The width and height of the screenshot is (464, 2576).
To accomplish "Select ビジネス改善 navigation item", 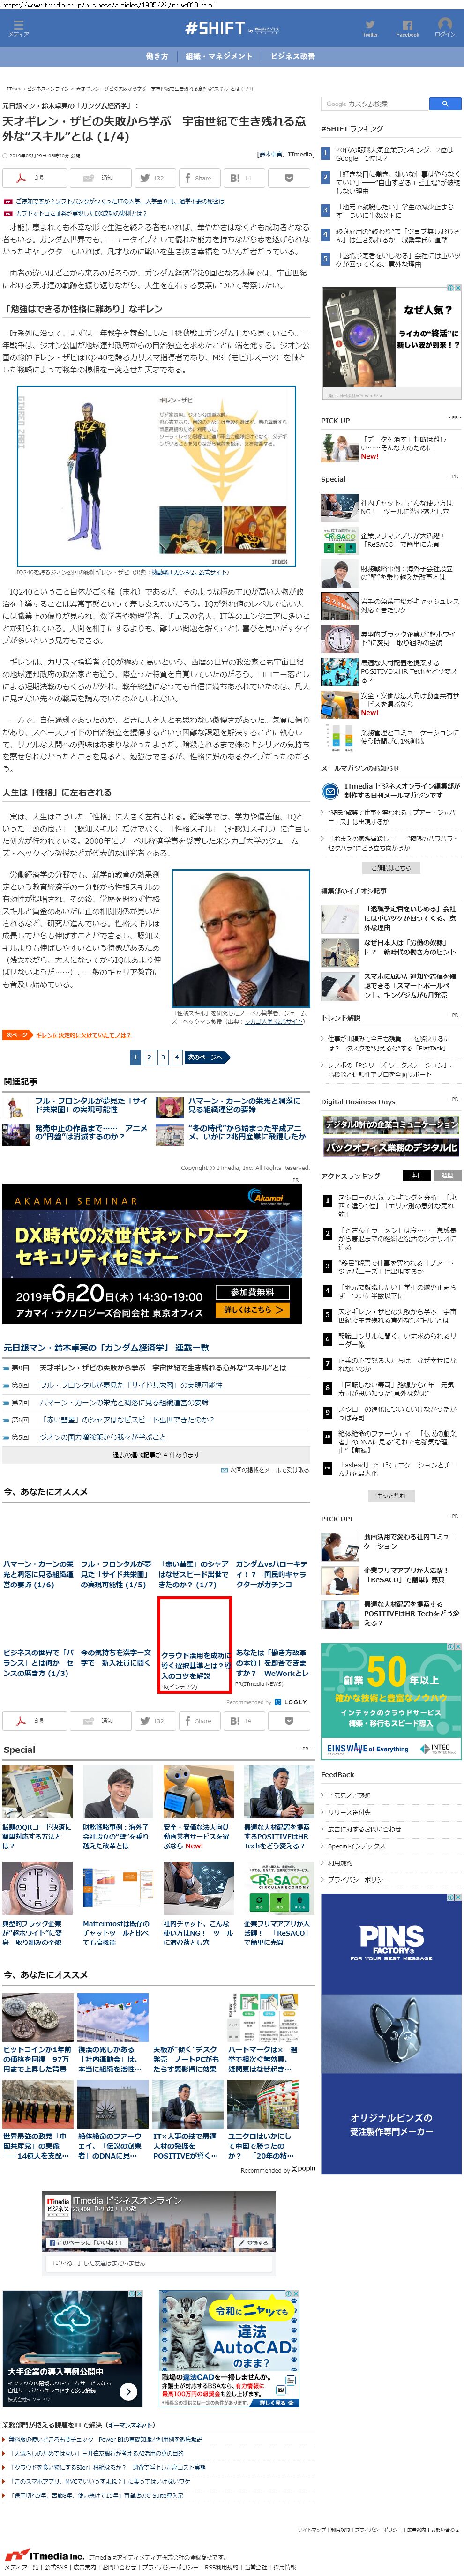I will pos(293,56).
